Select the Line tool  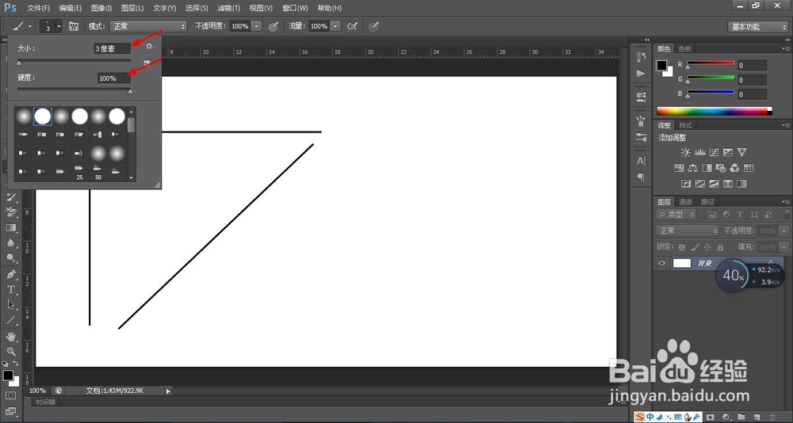click(x=11, y=320)
